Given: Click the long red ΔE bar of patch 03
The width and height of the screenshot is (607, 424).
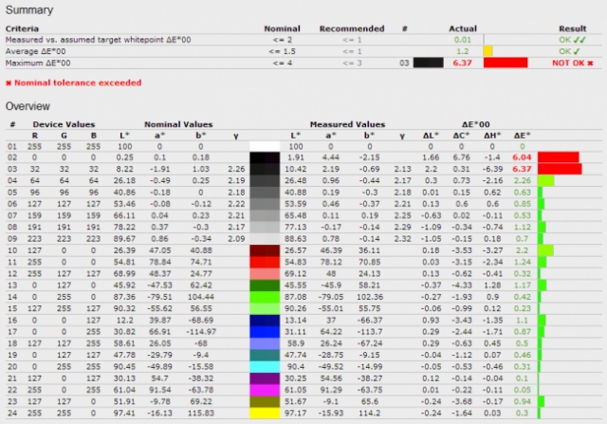Looking at the screenshot, I should pos(560,168).
